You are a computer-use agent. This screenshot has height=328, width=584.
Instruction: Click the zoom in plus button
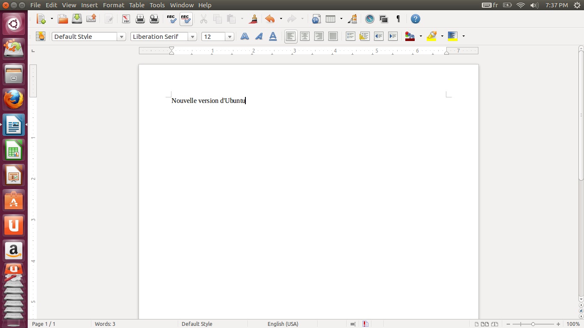pyautogui.click(x=558, y=324)
